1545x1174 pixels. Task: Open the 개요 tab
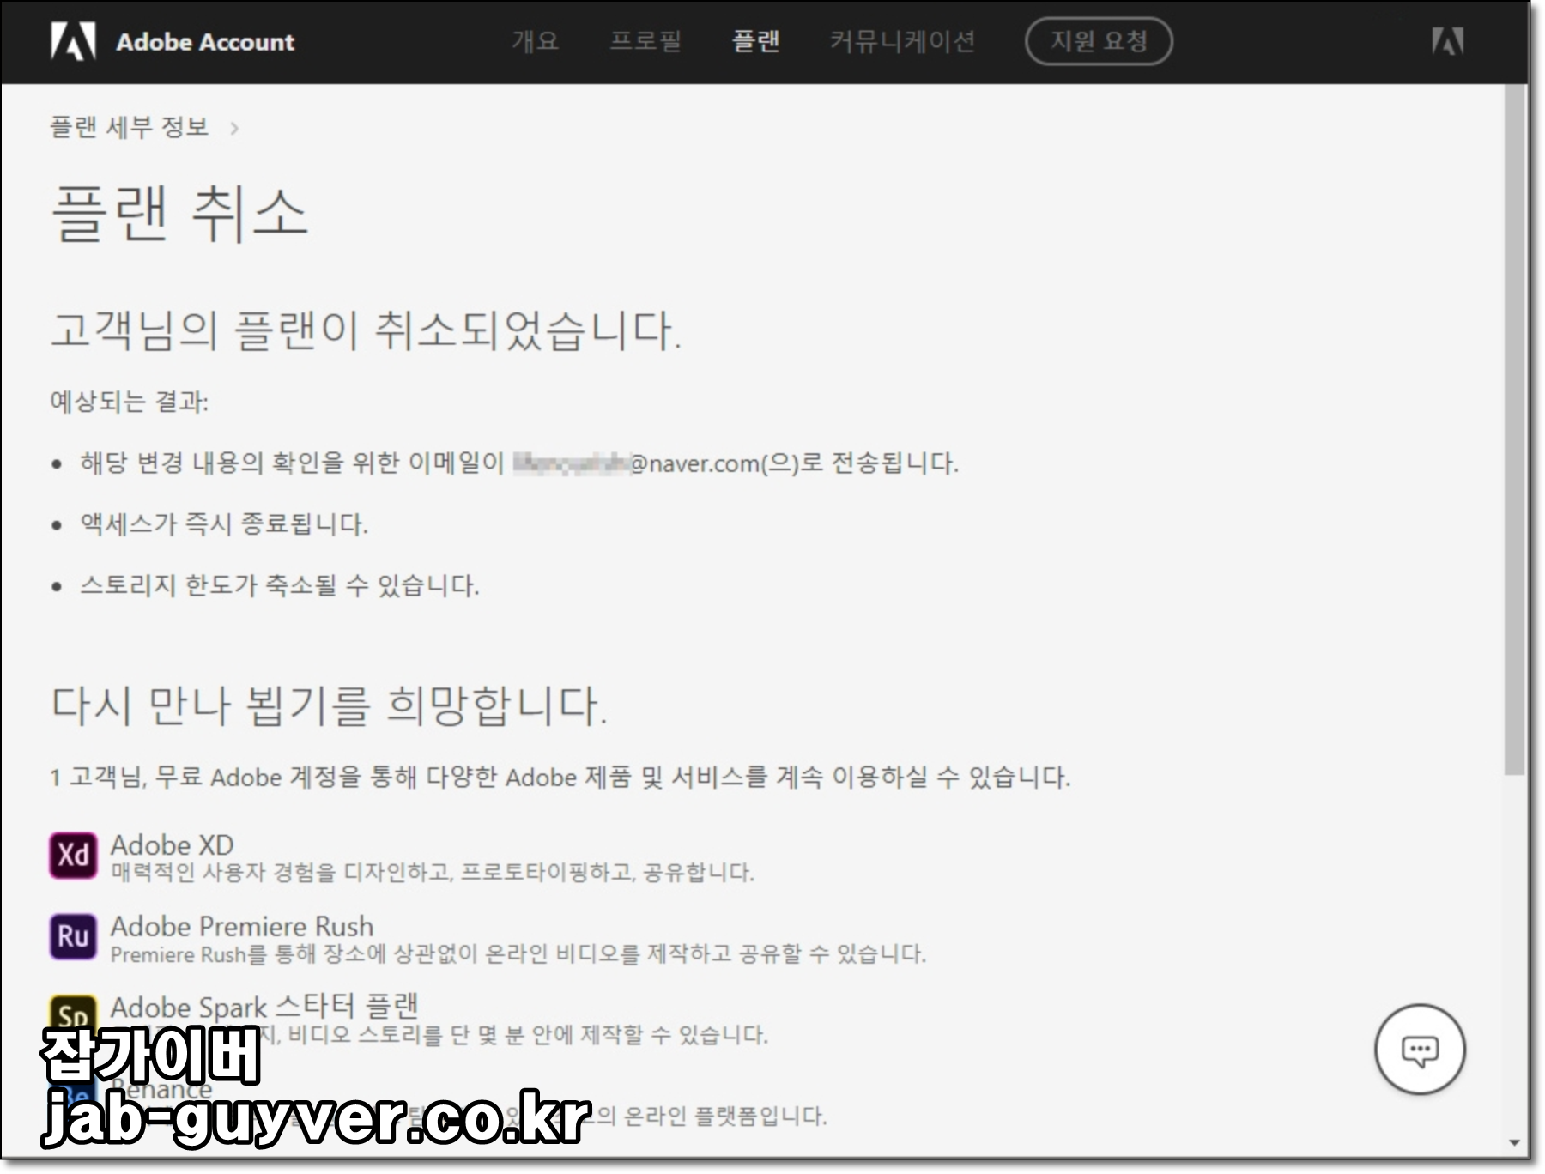tap(536, 41)
